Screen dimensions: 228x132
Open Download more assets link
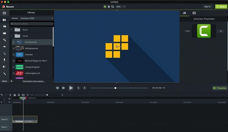34,81
